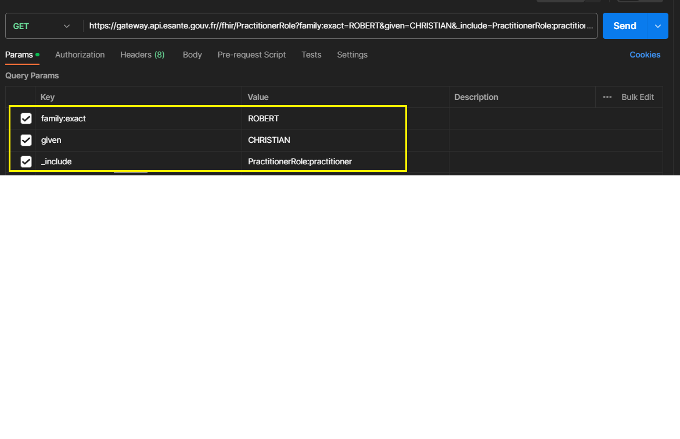The width and height of the screenshot is (680, 439).
Task: Switch to Bulk Edit mode
Action: (637, 97)
